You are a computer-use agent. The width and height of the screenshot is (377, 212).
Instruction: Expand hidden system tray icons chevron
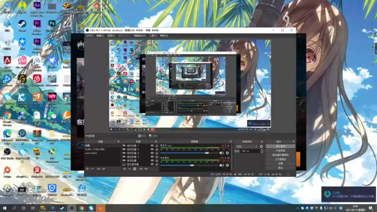pyautogui.click(x=298, y=208)
